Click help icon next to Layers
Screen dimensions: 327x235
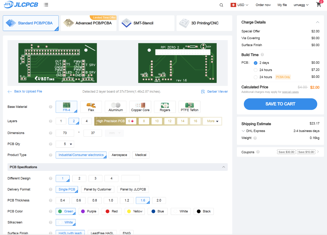coord(51,121)
